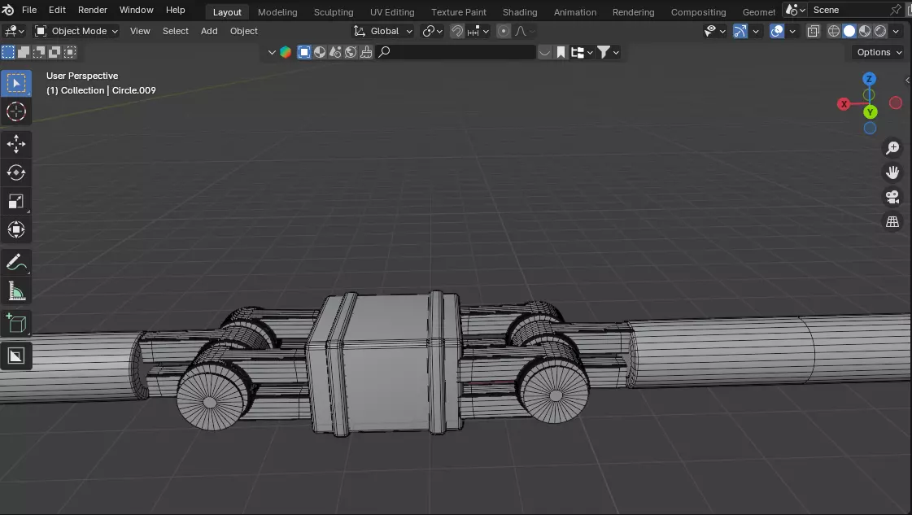
Task: Click the Blender logo icon
Action: [x=8, y=10]
